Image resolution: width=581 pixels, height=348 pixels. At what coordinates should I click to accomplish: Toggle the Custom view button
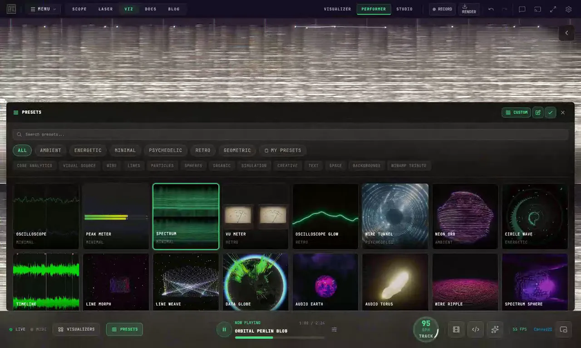[517, 112]
